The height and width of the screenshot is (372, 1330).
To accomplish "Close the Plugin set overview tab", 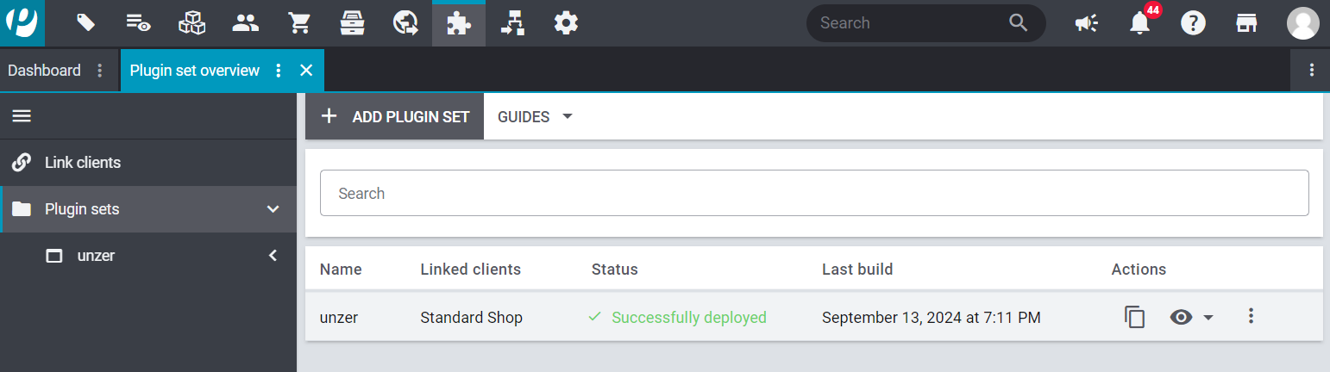I will click(306, 71).
